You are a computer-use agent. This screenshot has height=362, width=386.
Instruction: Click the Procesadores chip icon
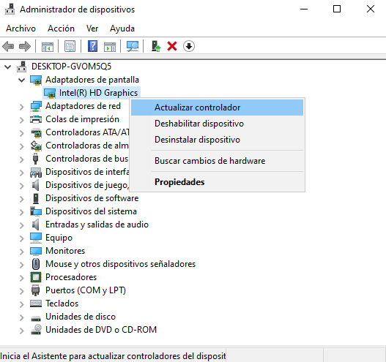36,277
